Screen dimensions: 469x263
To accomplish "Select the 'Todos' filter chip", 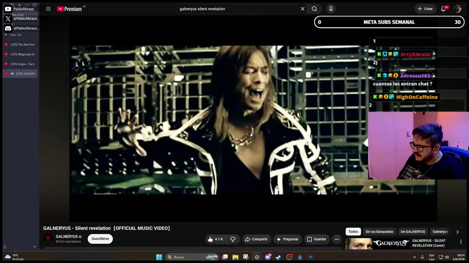I will pyautogui.click(x=353, y=232).
